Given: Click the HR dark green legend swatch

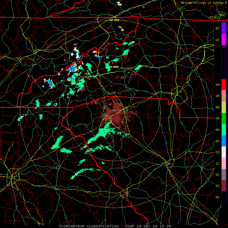Looking at the screenshot, I should [x=224, y=119].
